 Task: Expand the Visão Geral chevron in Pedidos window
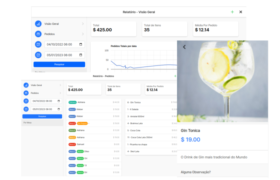(x=60, y=85)
